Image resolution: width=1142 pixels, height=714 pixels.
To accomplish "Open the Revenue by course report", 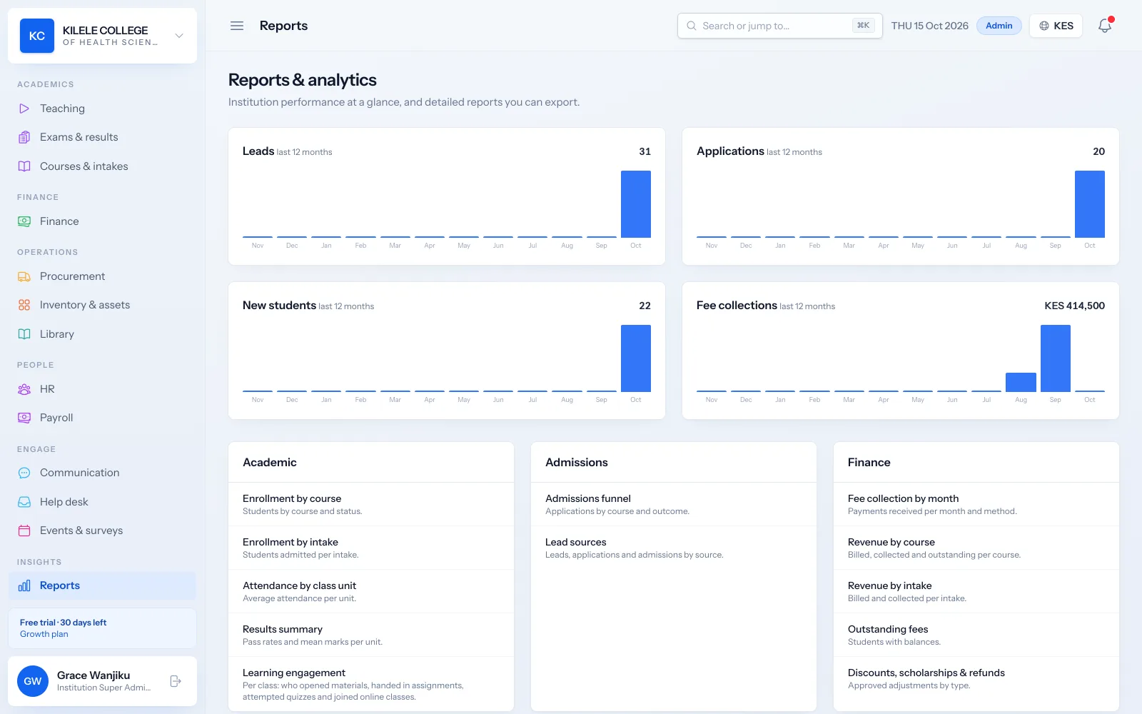I will click(976, 548).
